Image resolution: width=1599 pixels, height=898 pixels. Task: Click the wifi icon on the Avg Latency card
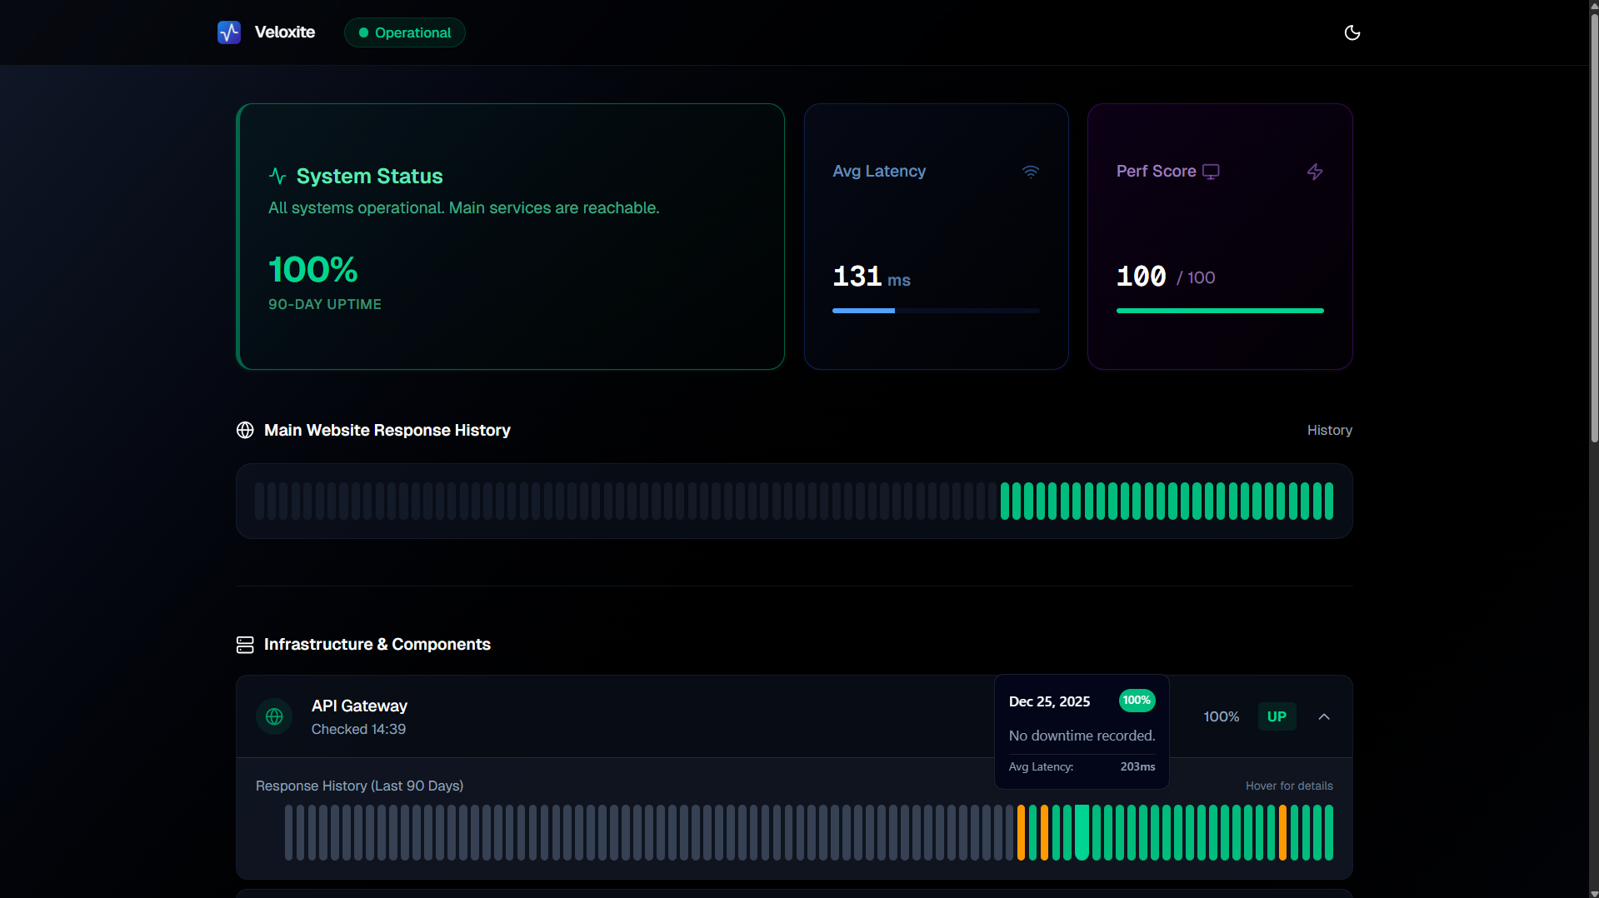click(1031, 172)
